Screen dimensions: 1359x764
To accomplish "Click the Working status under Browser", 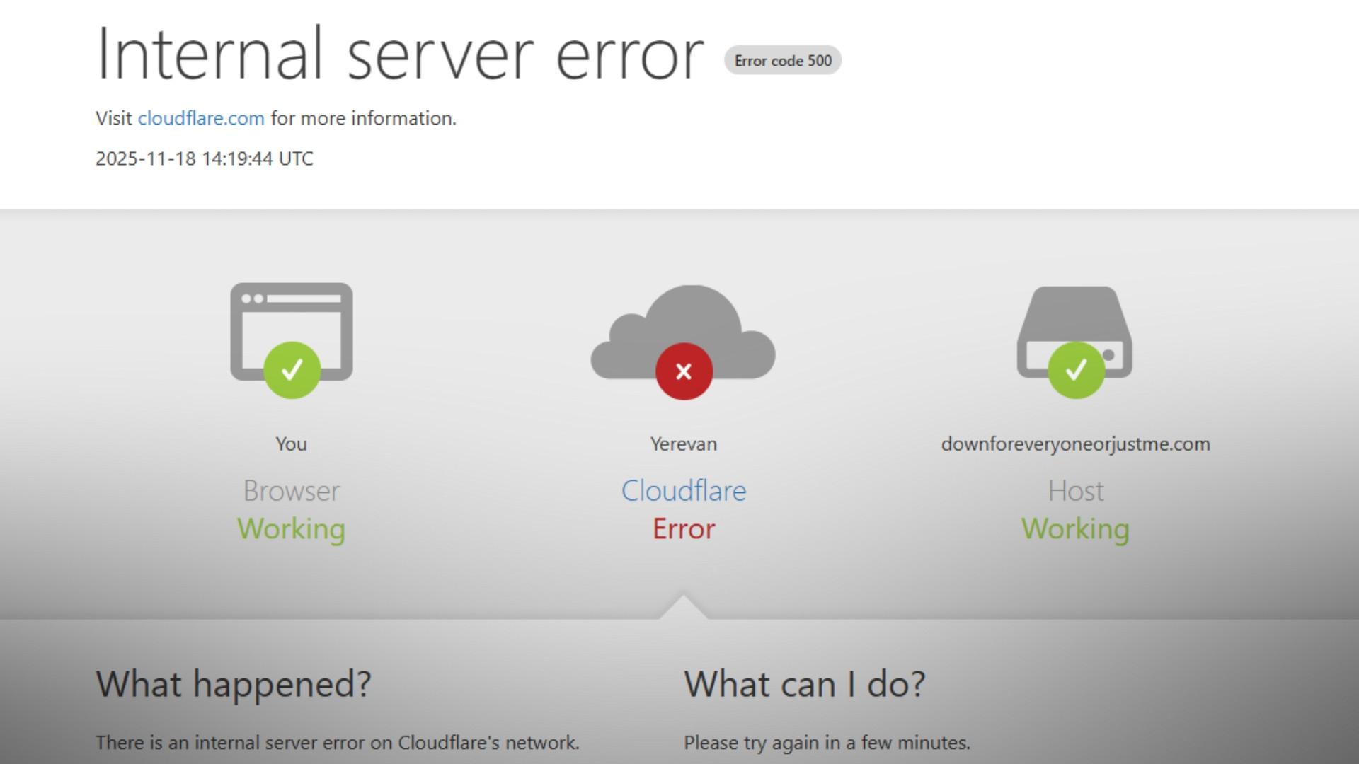I will pos(291,529).
